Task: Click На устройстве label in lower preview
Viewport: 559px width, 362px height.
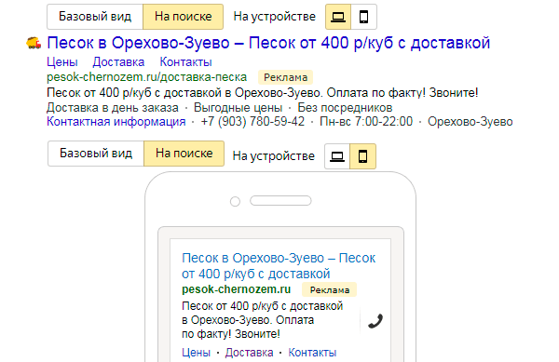Action: 274,156
